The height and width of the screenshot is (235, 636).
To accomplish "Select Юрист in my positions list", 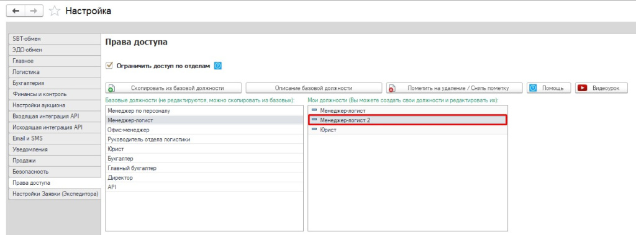I will pos(407,130).
